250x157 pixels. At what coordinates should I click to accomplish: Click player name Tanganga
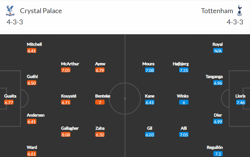[214, 77]
